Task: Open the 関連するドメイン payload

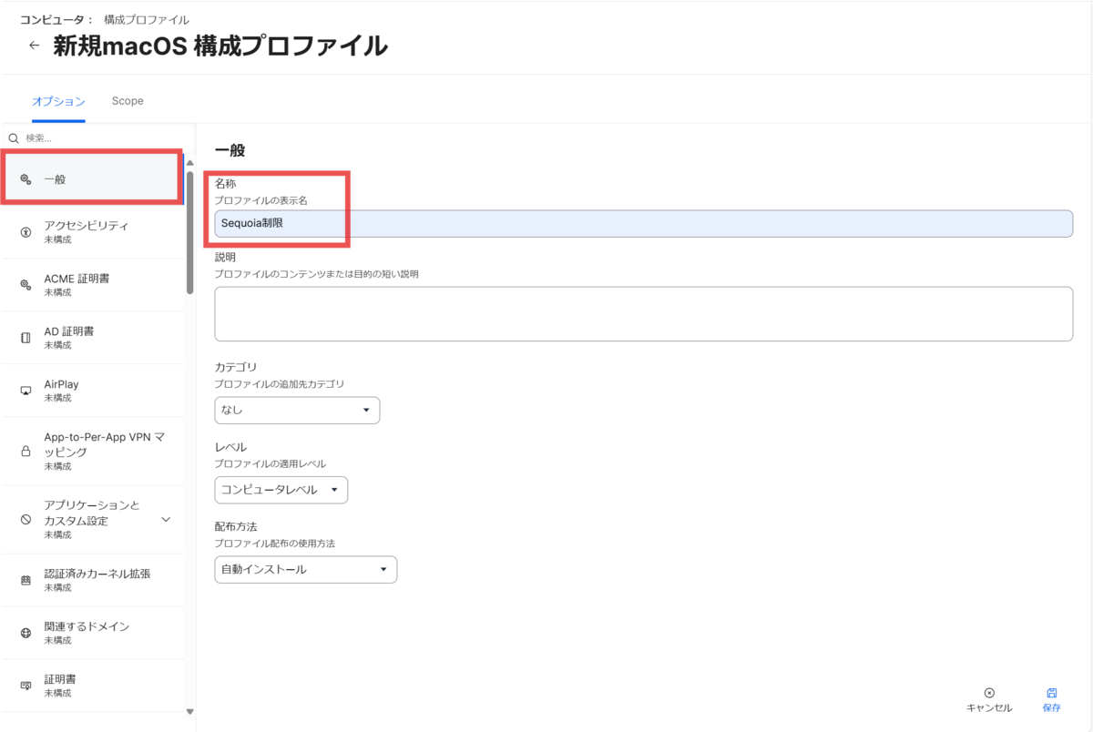Action: click(93, 633)
